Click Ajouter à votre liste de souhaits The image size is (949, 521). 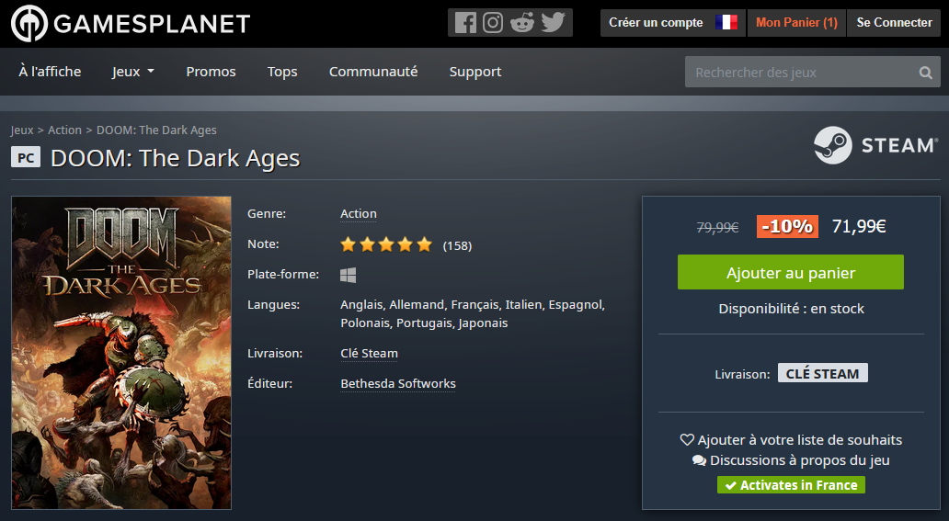799,440
